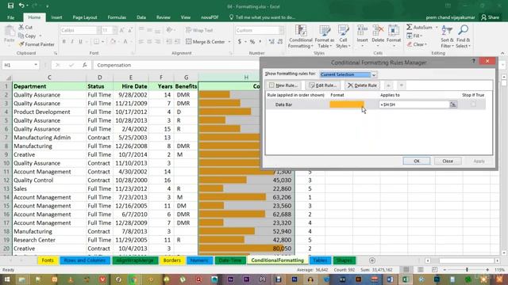Expand the Name Box dropdown arrow
The width and height of the screenshot is (508, 285).
tap(36, 65)
